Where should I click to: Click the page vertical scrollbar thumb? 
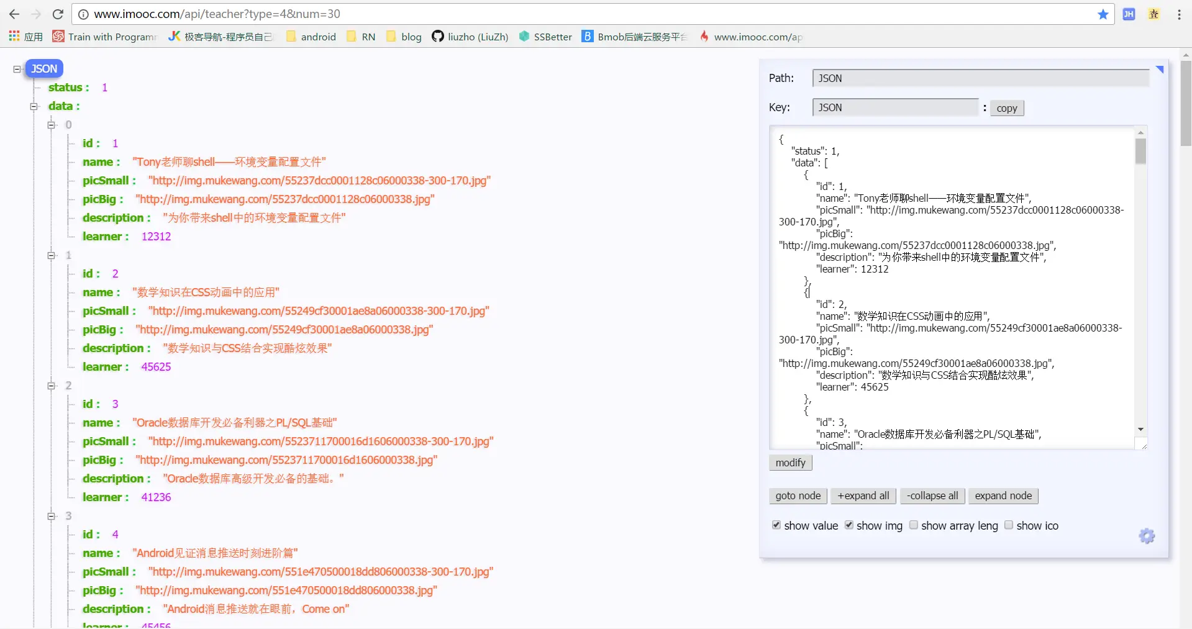coord(1186,102)
